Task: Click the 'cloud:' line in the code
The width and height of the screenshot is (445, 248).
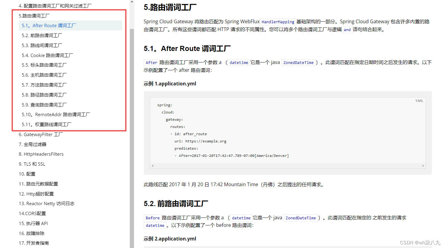Action: click(168, 112)
